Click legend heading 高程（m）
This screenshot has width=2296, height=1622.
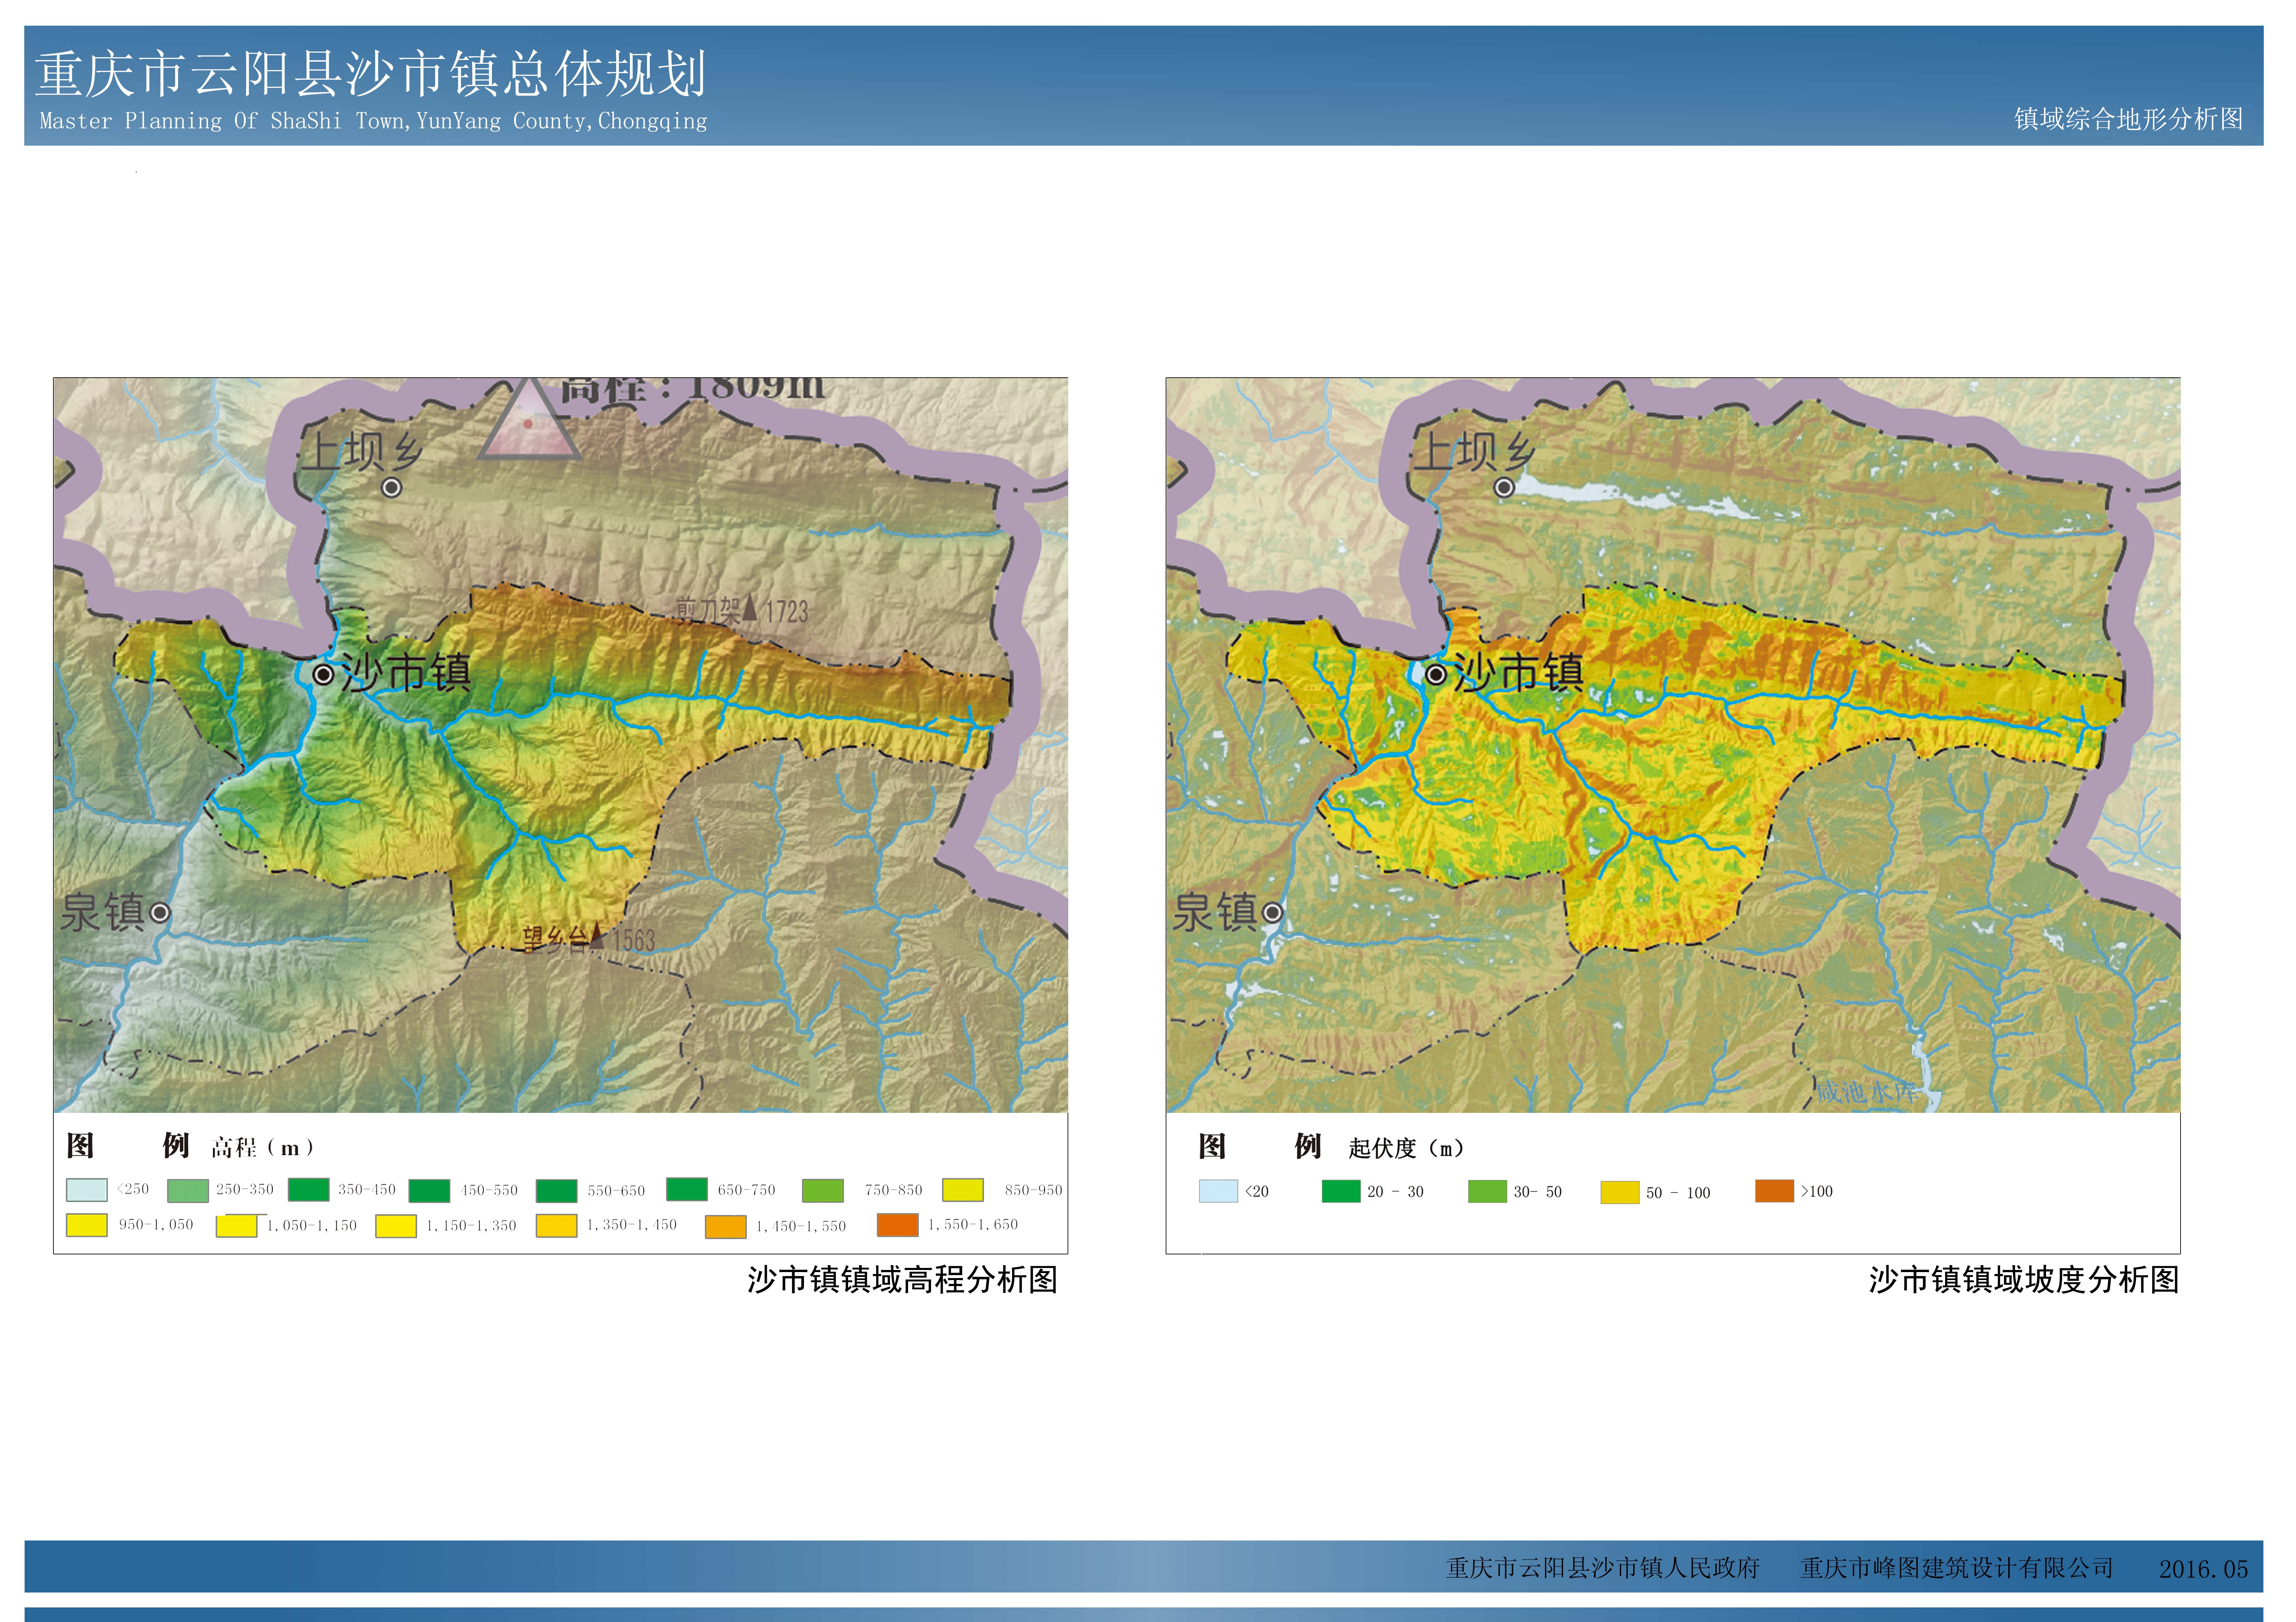point(264,1148)
